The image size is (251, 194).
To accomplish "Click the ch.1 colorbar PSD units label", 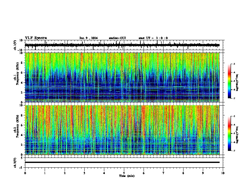I will coord(237,83).
